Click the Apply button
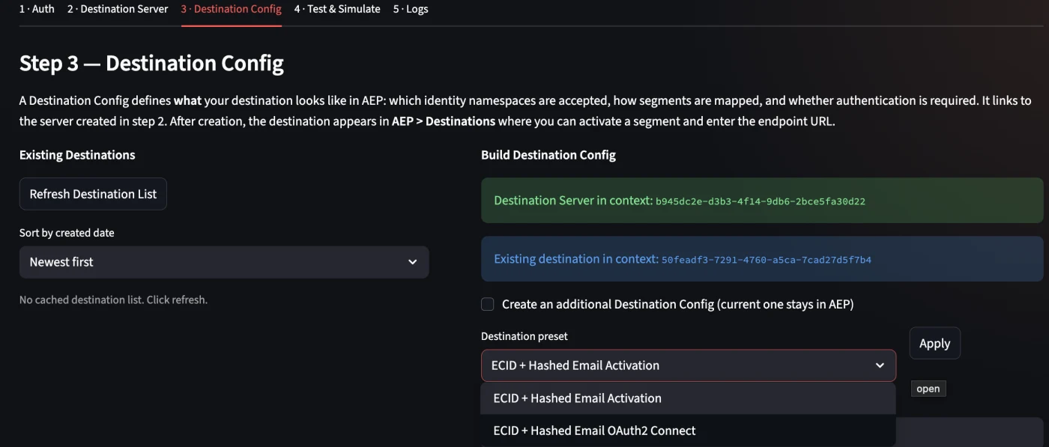 coord(934,343)
